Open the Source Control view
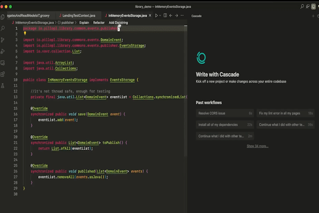Image resolution: width=319 pixels, height=213 pixels. (2, 40)
